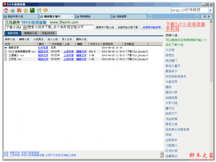Open the hot novel 全职高手
The width and height of the screenshot is (216, 162).
click(171, 140)
